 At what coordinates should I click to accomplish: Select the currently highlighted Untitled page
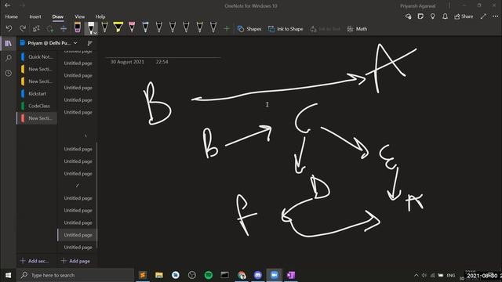tap(77, 235)
